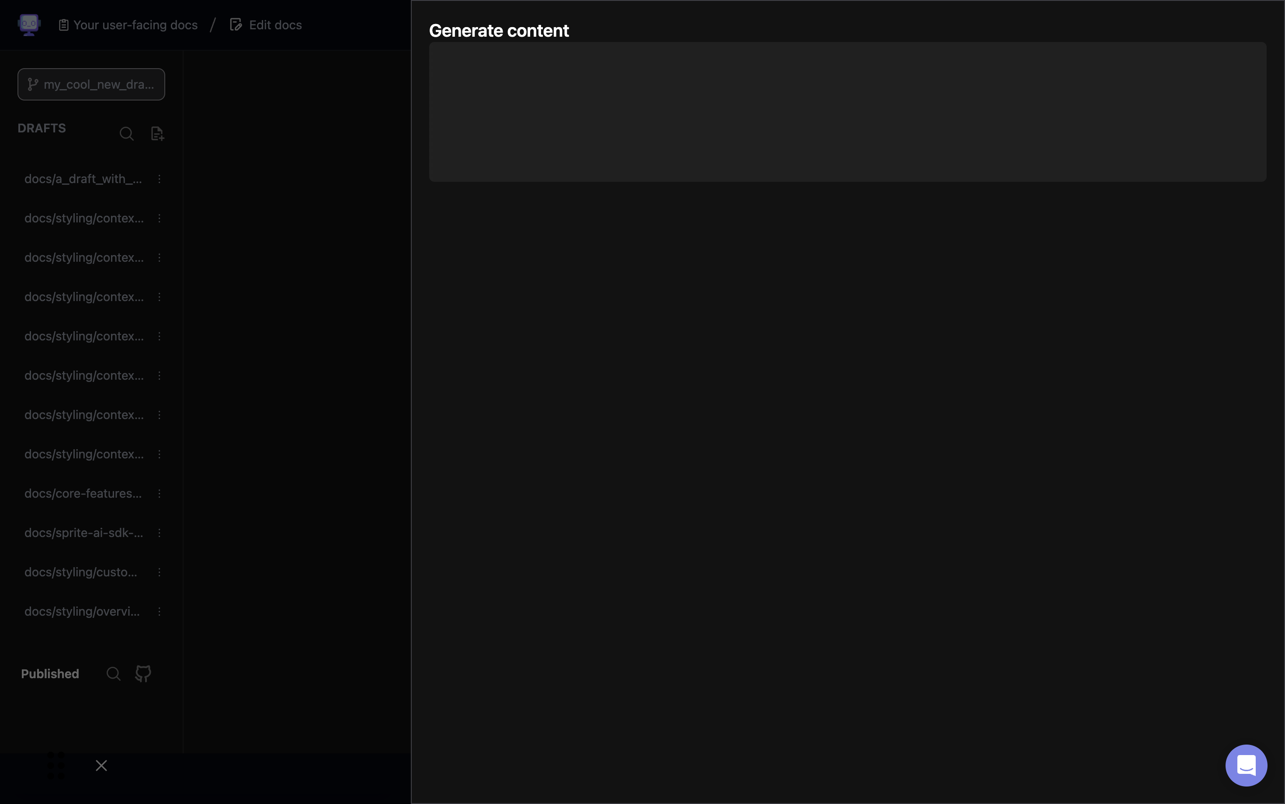Open options menu for docs/core-features draft
This screenshot has width=1285, height=804.
(159, 493)
